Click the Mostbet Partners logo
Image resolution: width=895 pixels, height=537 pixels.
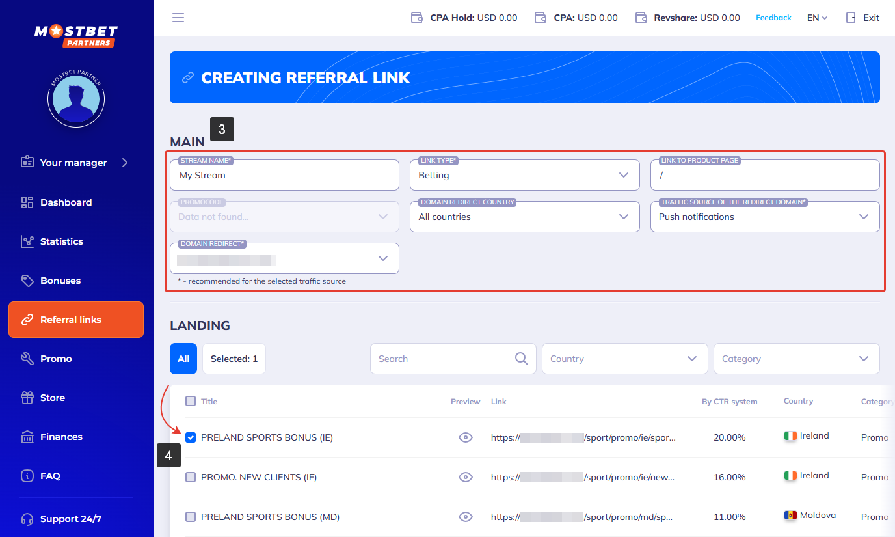coord(76,35)
